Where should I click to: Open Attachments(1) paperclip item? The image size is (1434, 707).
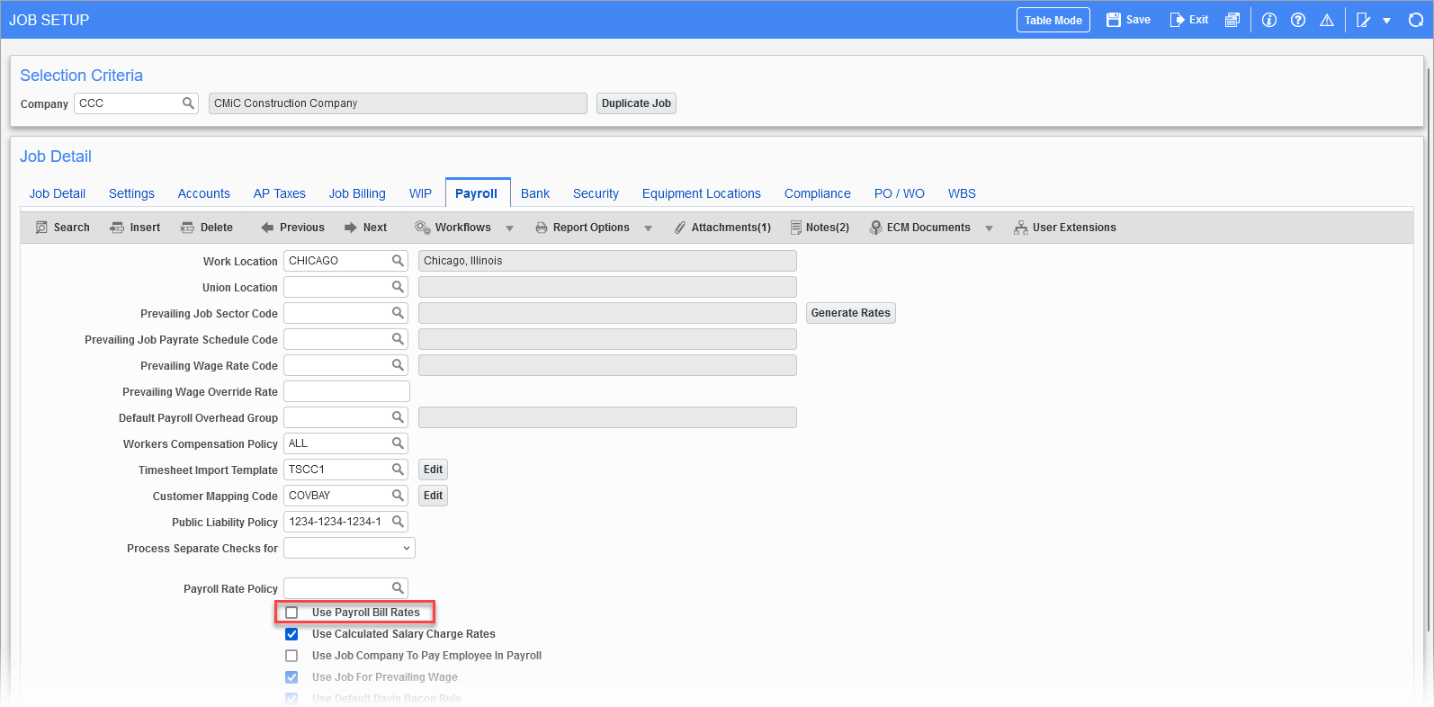click(722, 228)
